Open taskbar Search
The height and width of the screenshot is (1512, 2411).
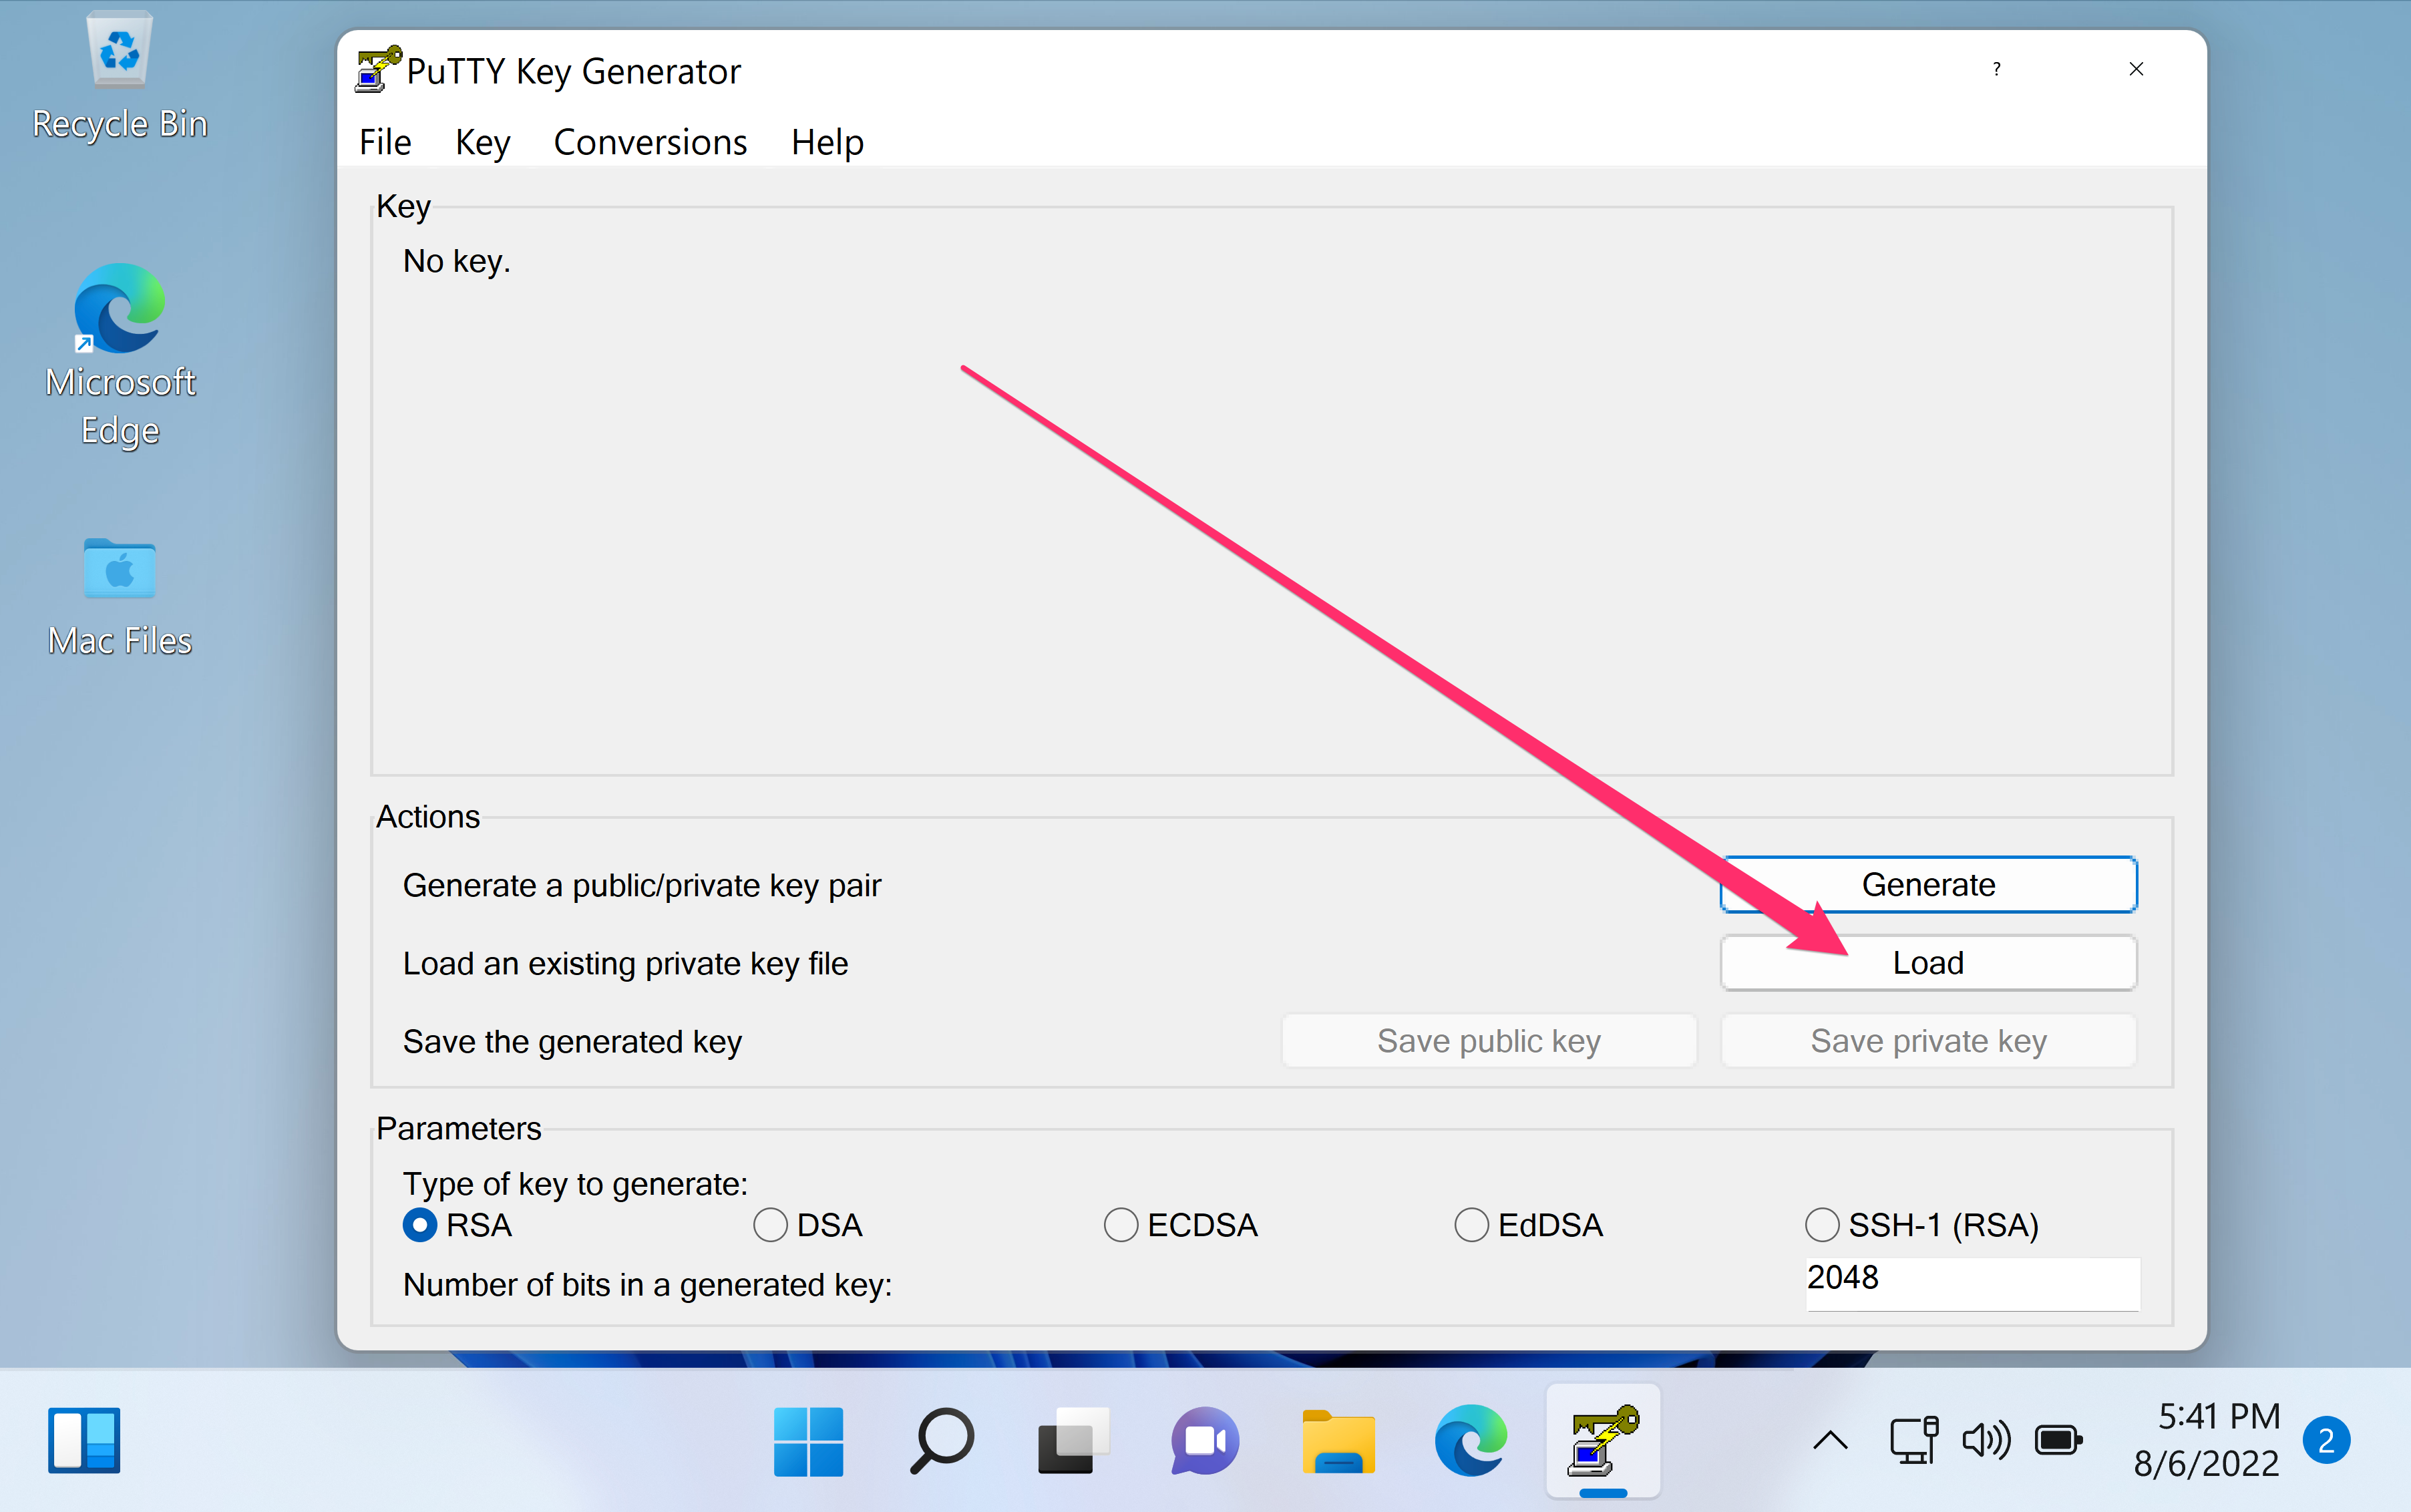[x=941, y=1441]
